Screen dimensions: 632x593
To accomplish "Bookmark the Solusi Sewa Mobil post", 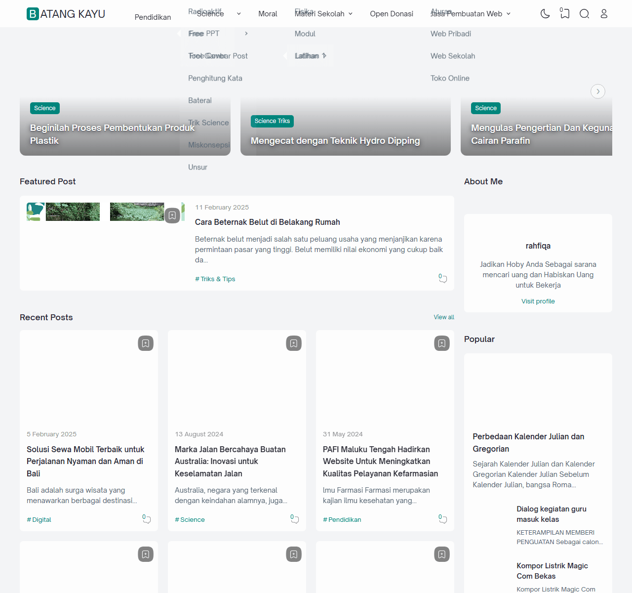I will coord(146,343).
